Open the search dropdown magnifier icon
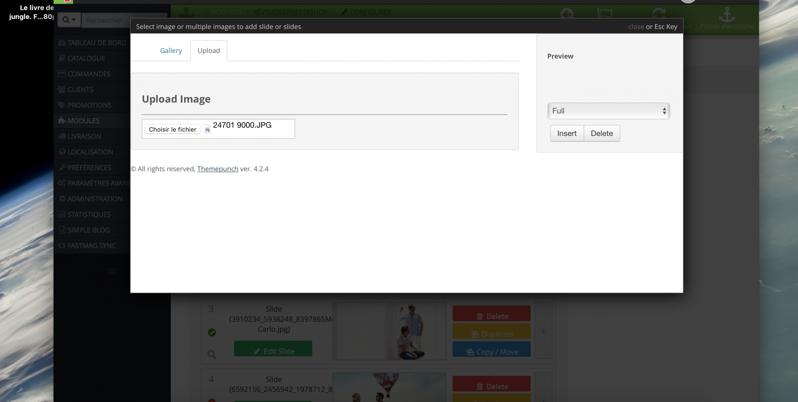Image resolution: width=798 pixels, height=402 pixels. click(x=69, y=20)
